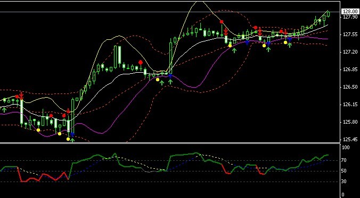The height and width of the screenshot is (198, 360).
Task: Click the 127.20 price axis label
Action: [350, 52]
